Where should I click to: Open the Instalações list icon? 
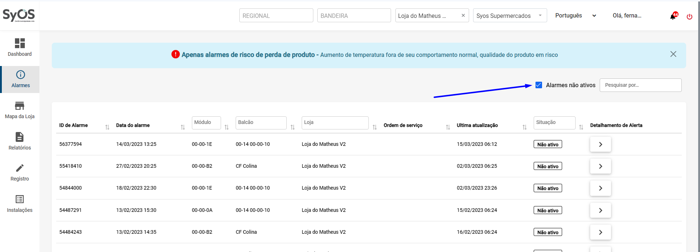point(20,199)
